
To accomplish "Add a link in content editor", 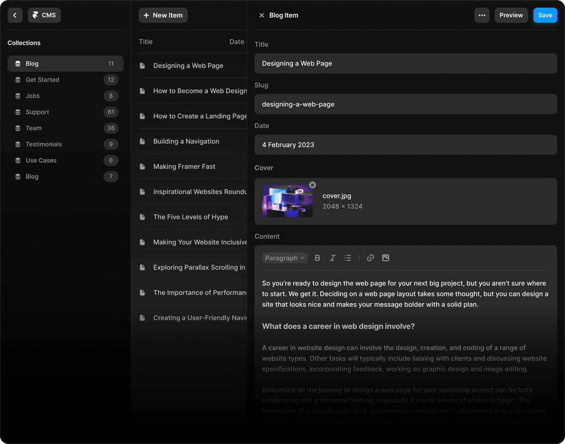I will [370, 258].
